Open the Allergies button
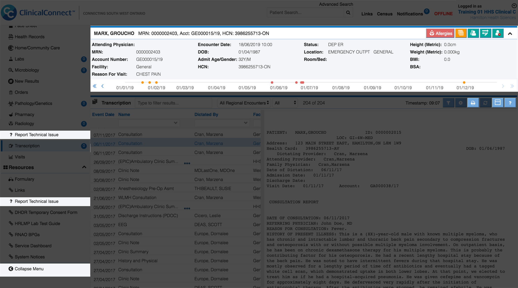The width and height of the screenshot is (518, 288). pos(440,33)
